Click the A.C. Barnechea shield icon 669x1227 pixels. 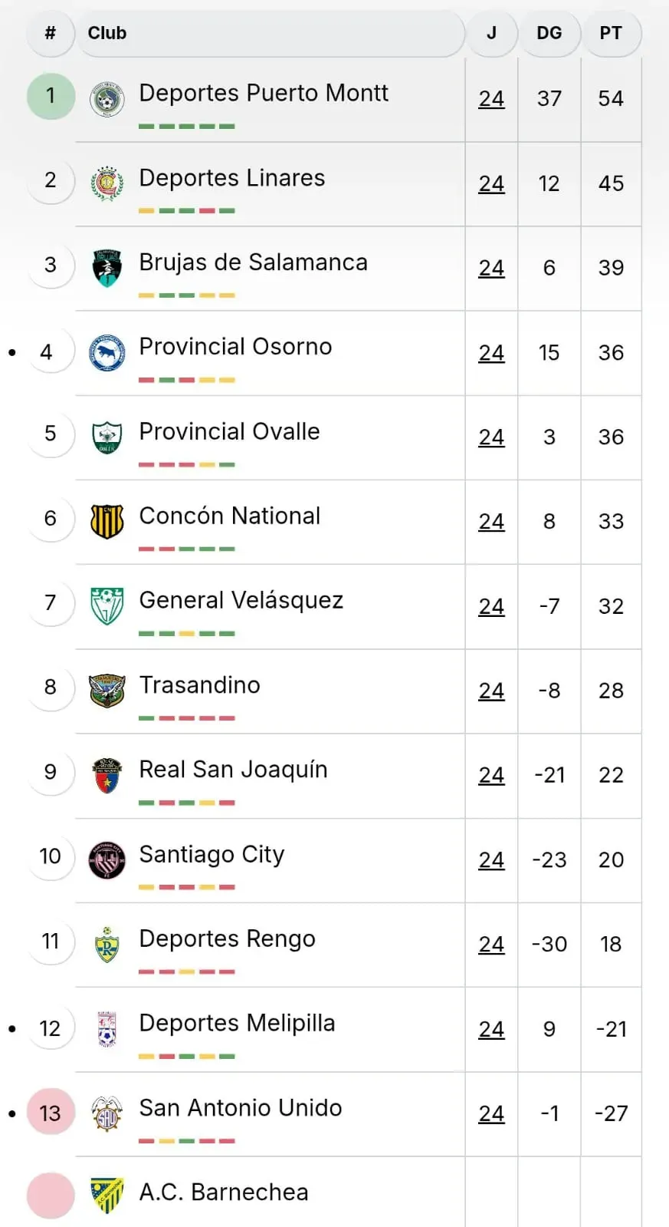pos(107,1195)
